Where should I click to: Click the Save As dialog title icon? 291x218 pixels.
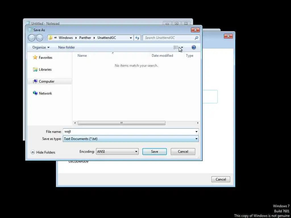[30, 30]
